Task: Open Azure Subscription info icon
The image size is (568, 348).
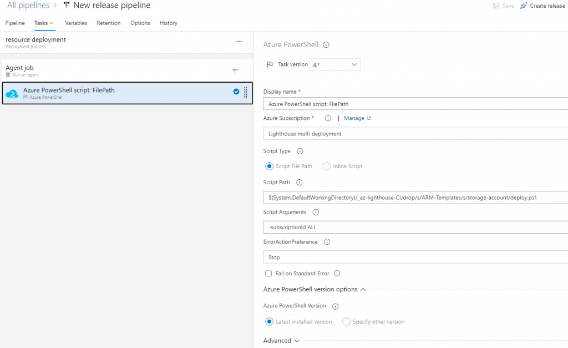Action: pos(328,118)
